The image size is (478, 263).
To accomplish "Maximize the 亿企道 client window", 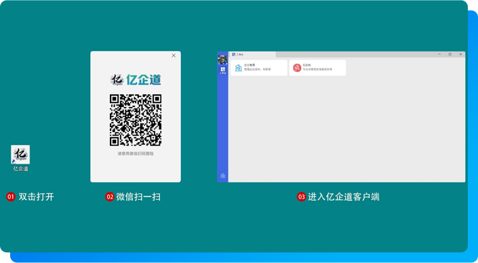I will [x=450, y=54].
